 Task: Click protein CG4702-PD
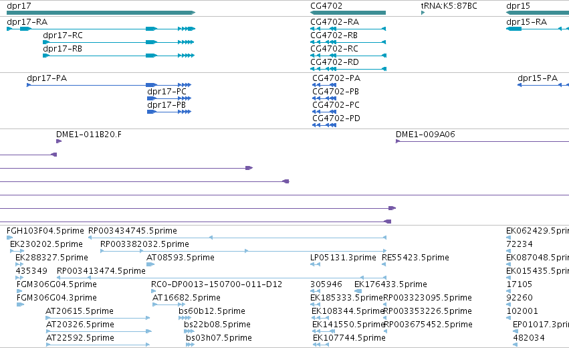(x=324, y=125)
